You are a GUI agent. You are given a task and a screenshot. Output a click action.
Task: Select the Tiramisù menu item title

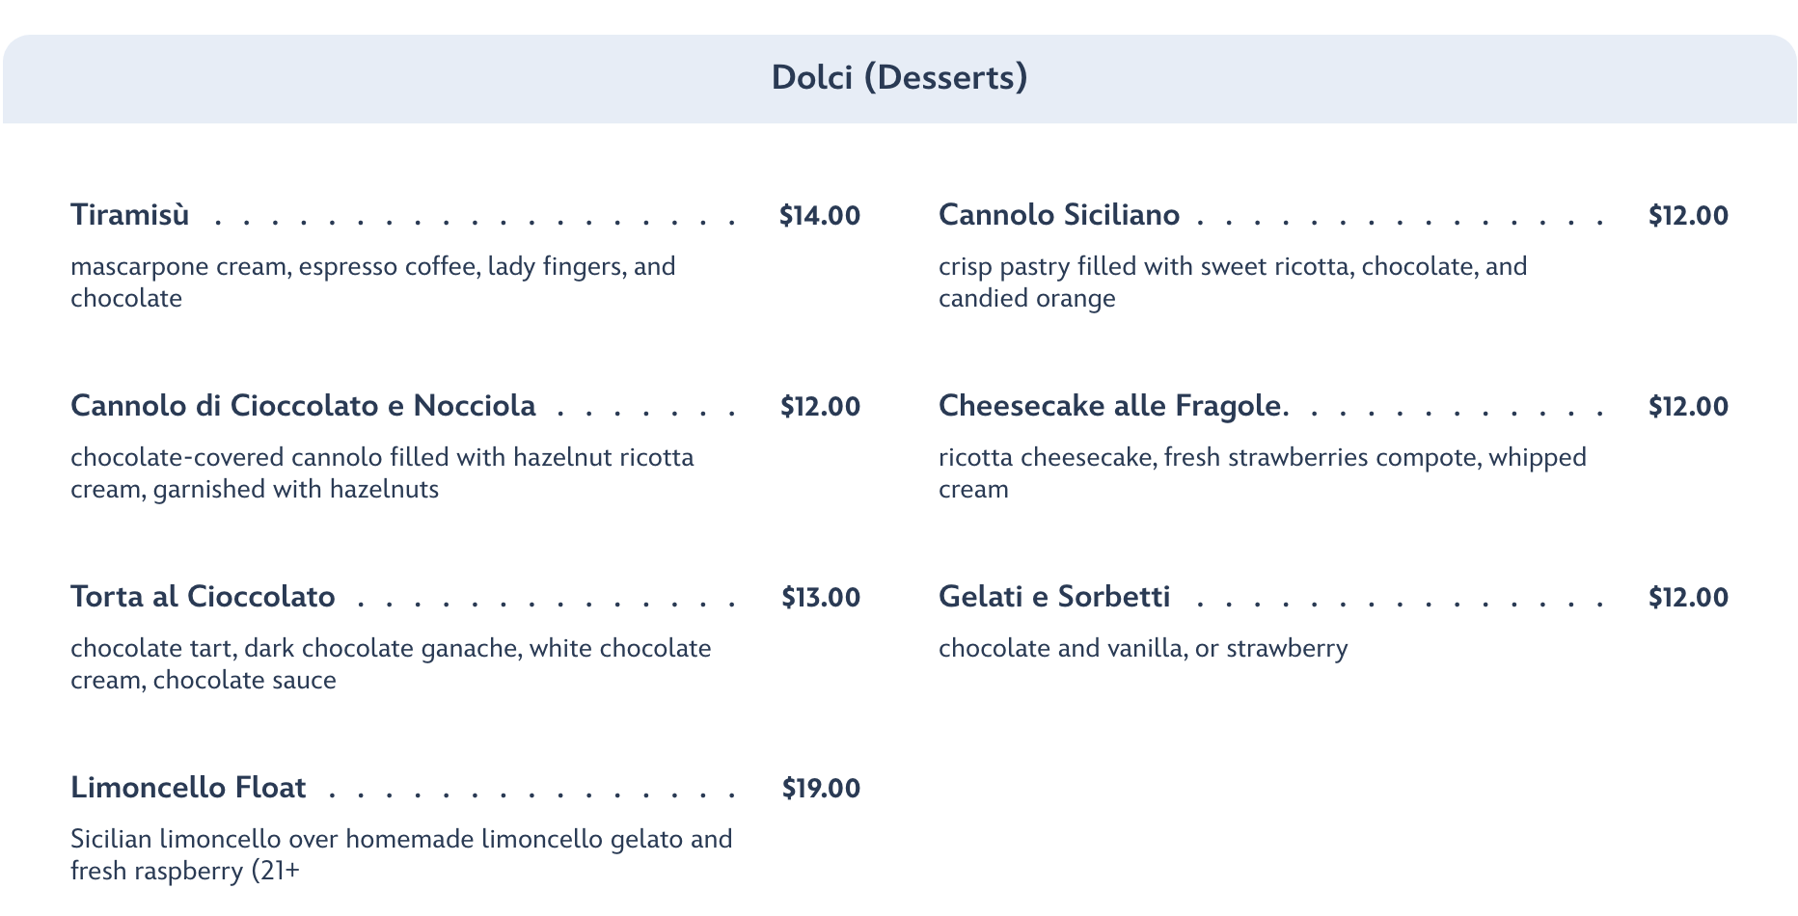pos(130,215)
